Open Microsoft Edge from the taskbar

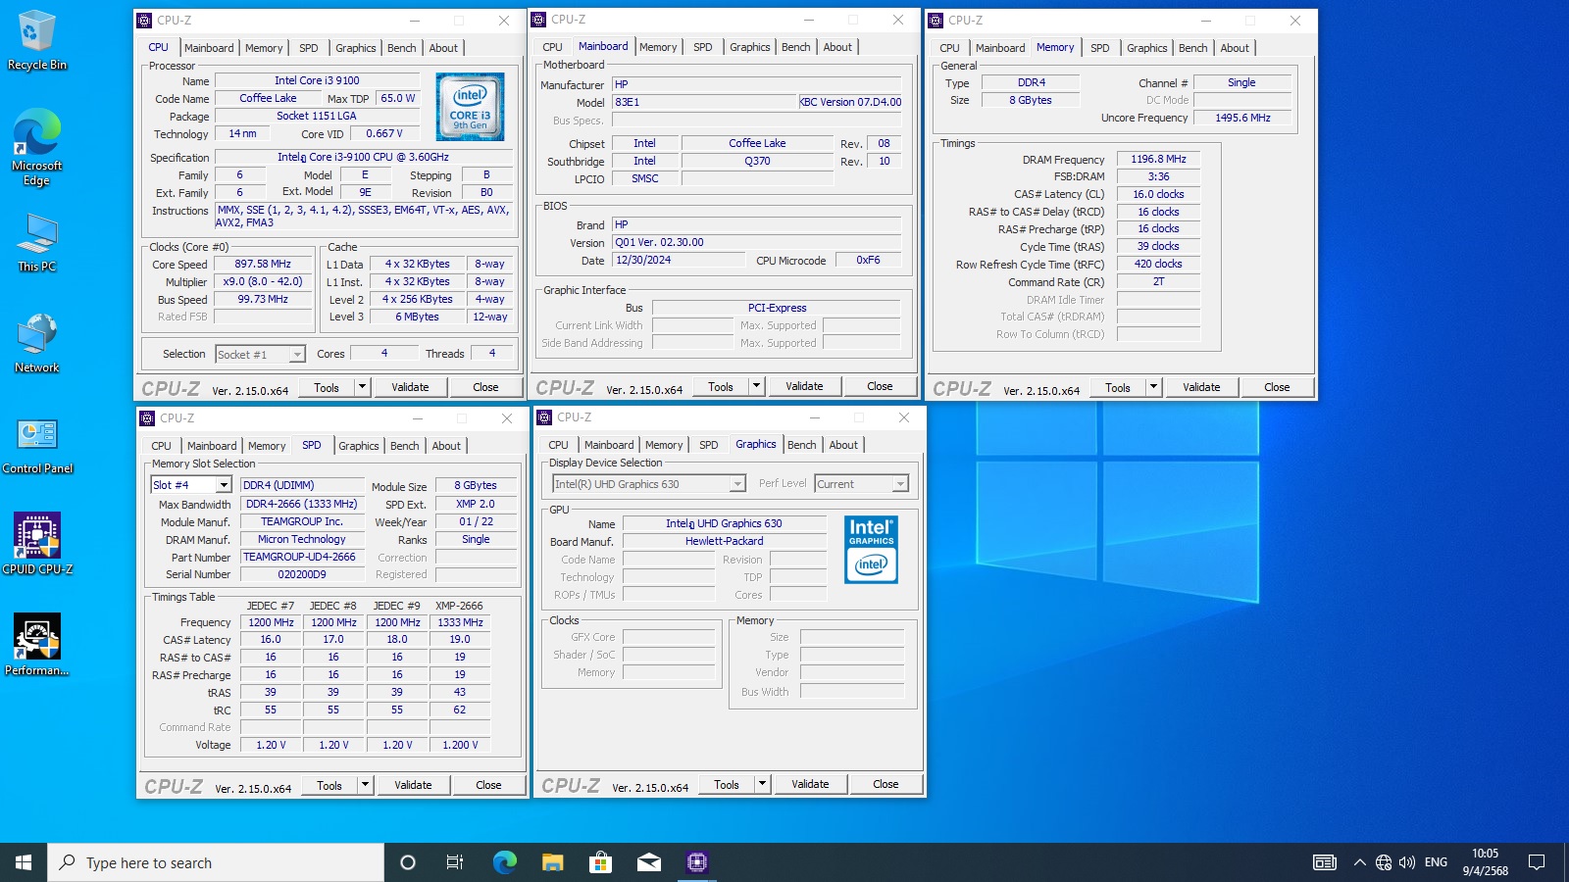(x=504, y=862)
